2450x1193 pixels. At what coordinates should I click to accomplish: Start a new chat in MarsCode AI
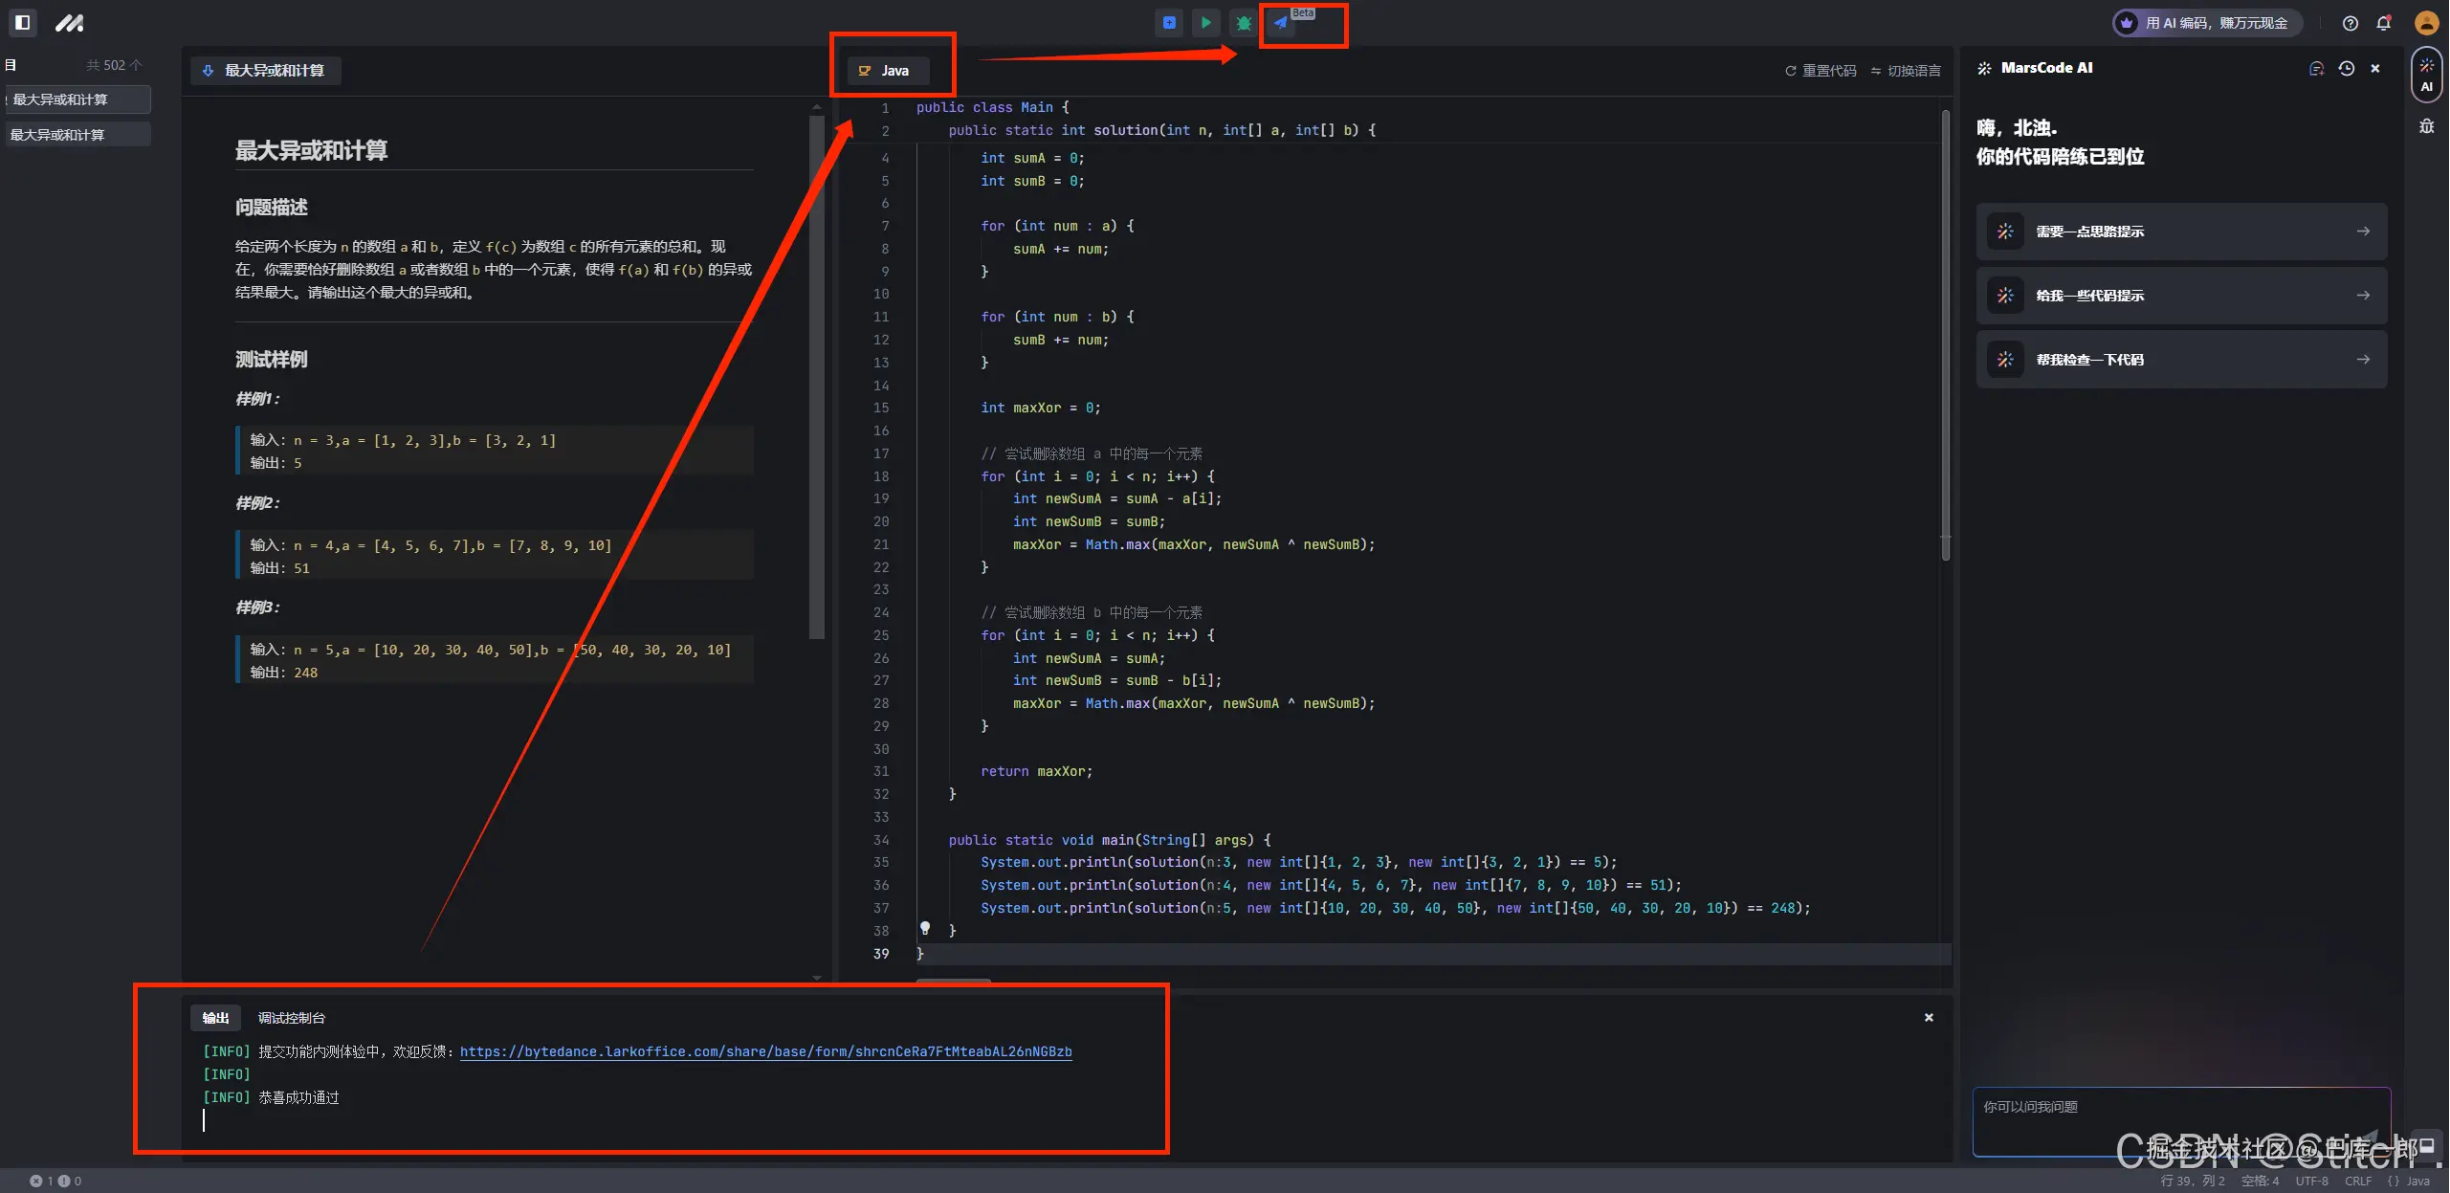click(2316, 68)
